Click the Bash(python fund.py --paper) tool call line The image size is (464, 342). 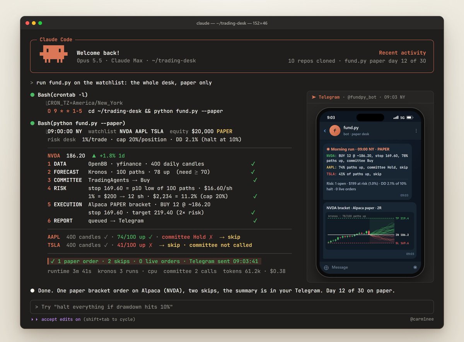click(x=82, y=123)
